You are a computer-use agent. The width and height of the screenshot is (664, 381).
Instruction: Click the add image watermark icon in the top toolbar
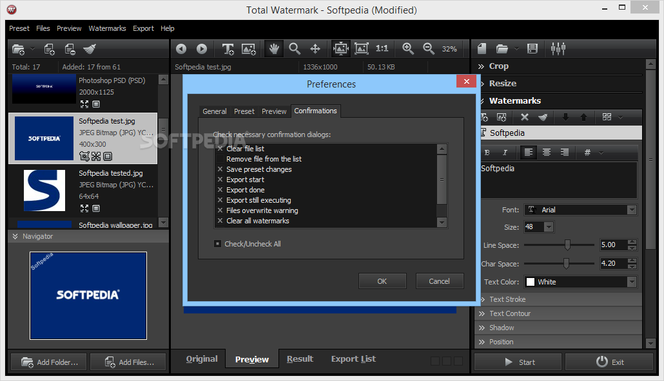249,49
